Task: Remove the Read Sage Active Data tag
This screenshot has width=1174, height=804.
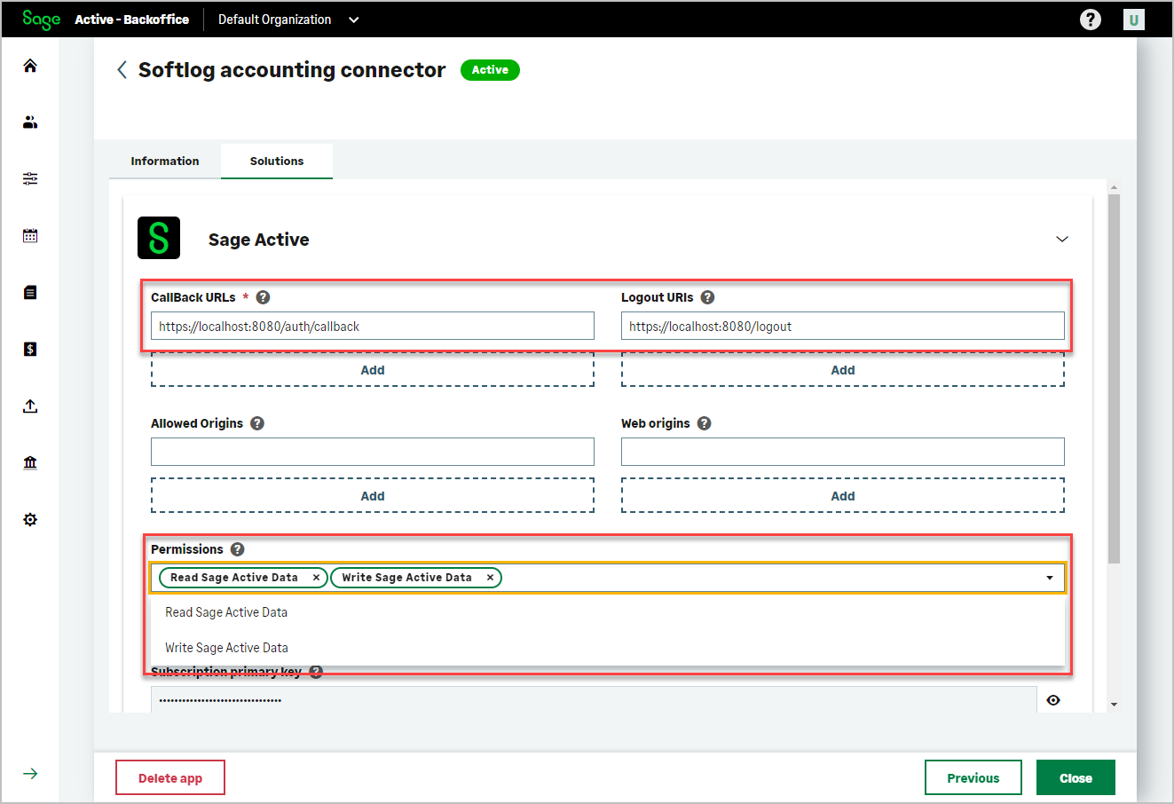Action: click(x=316, y=578)
